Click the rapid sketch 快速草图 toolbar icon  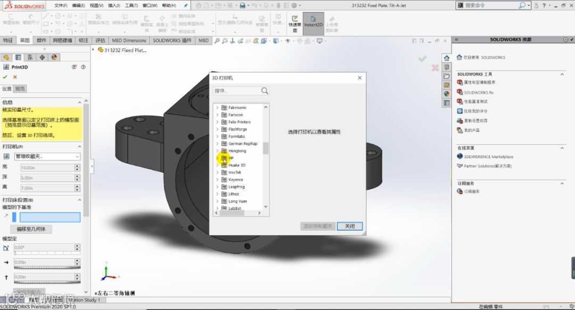pyautogui.click(x=294, y=23)
